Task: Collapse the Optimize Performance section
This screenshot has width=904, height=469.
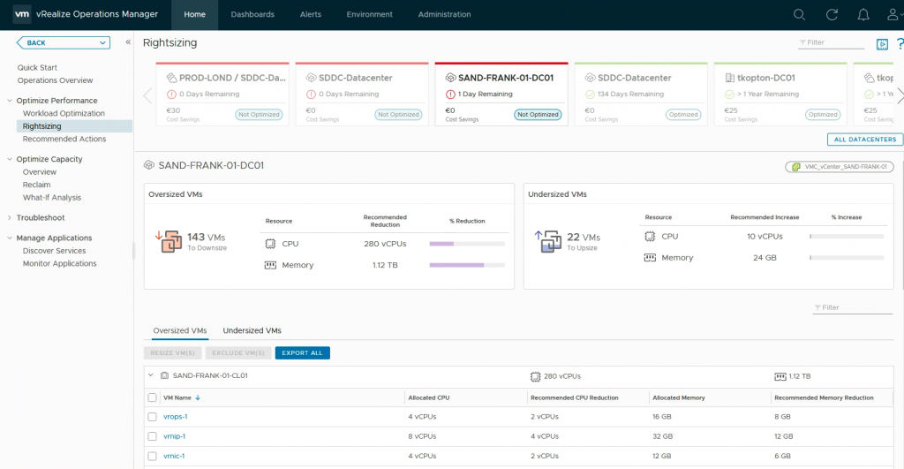Action: [9, 101]
